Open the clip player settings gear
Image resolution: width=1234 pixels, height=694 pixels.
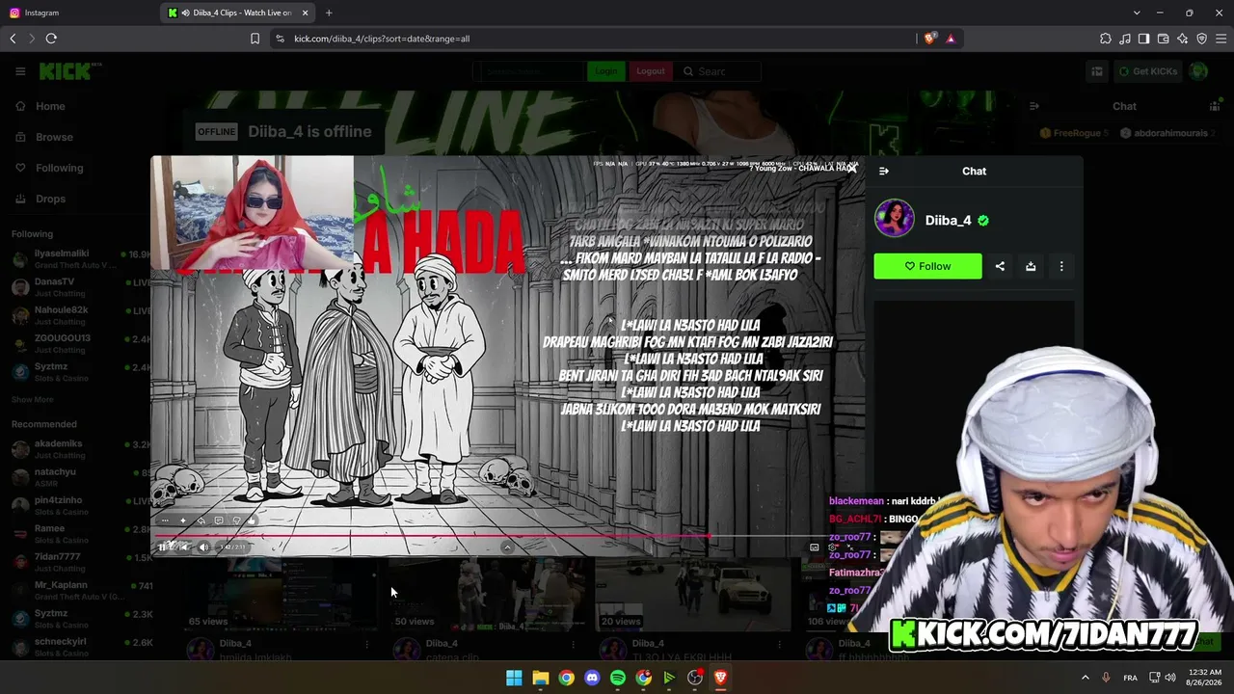[833, 547]
